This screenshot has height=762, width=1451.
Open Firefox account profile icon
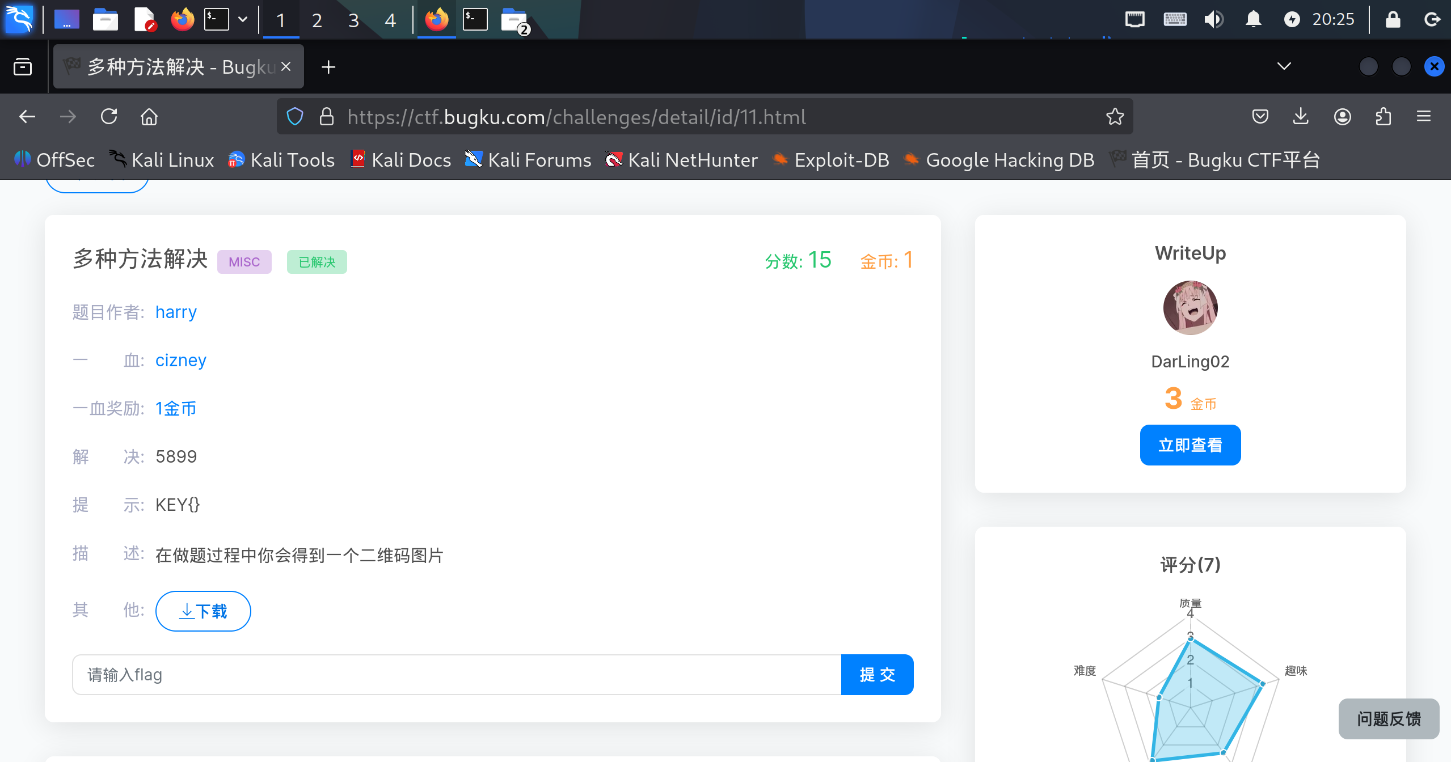1342,117
